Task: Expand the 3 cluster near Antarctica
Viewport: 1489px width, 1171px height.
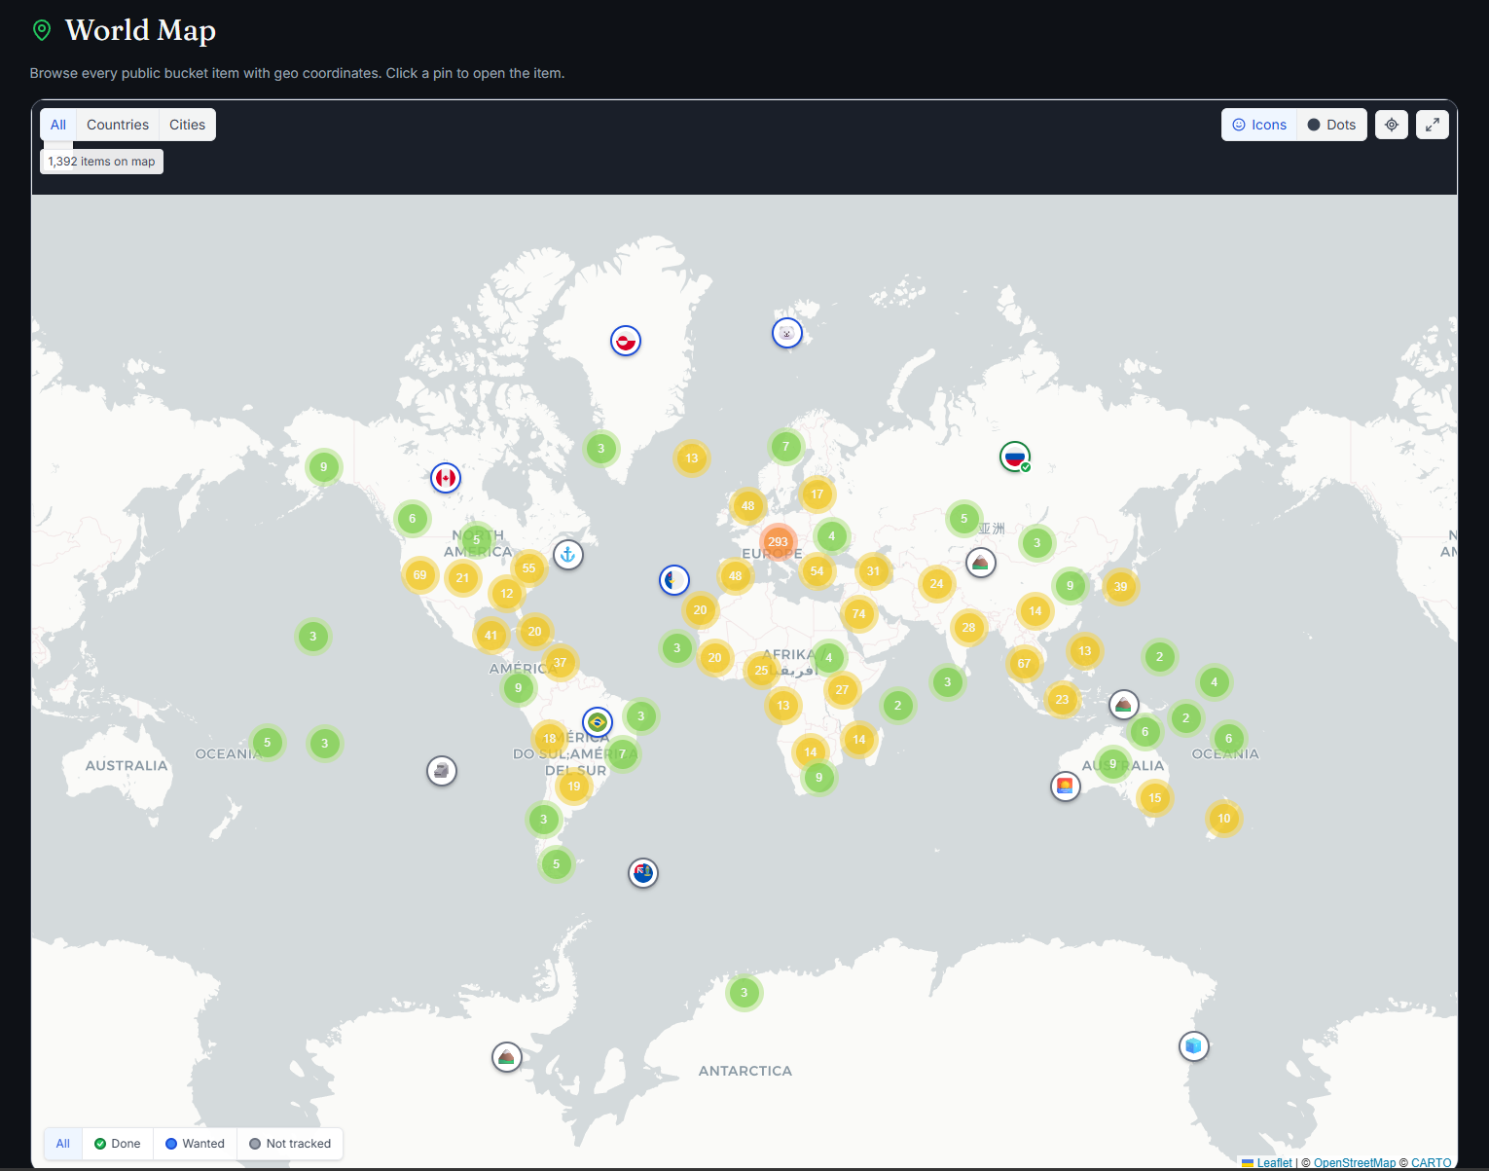Action: [744, 993]
